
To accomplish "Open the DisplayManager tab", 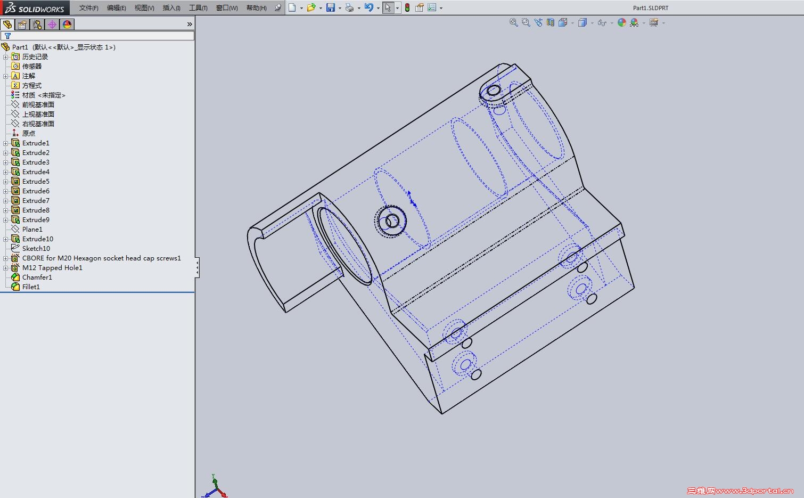I will click(x=67, y=25).
